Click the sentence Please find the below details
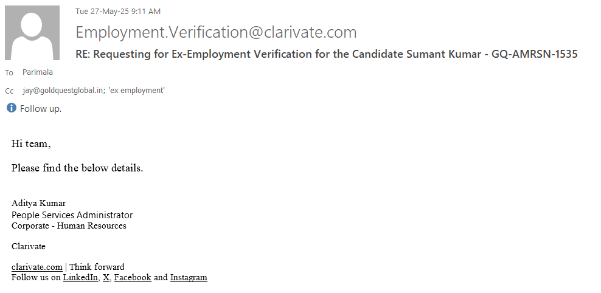The height and width of the screenshot is (293, 601). 77,168
